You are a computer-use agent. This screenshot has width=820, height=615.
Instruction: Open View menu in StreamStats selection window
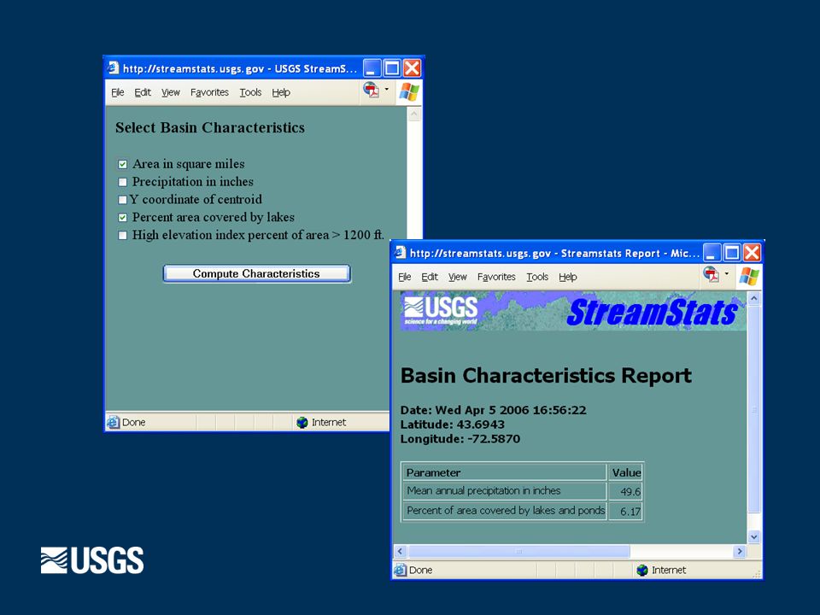pyautogui.click(x=171, y=92)
